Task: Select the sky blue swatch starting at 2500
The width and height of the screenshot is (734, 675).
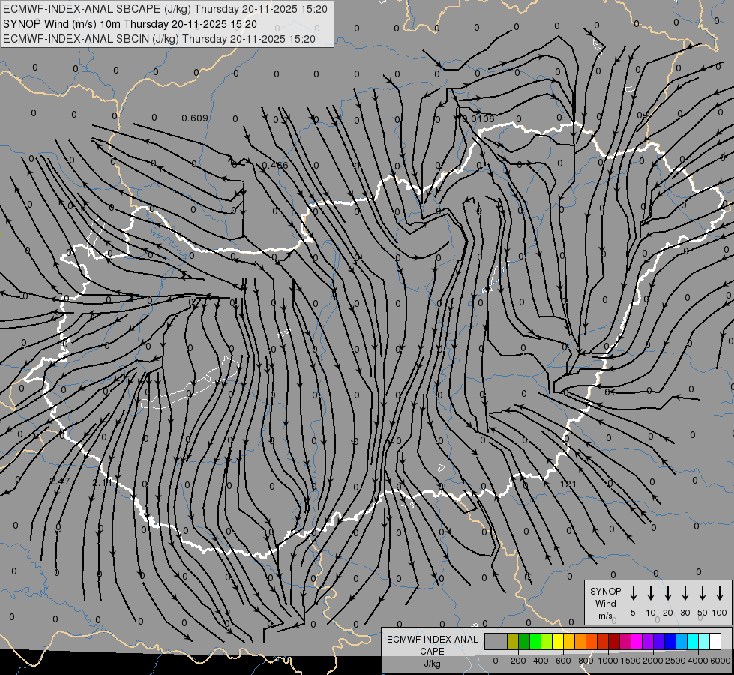Action: [x=681, y=641]
